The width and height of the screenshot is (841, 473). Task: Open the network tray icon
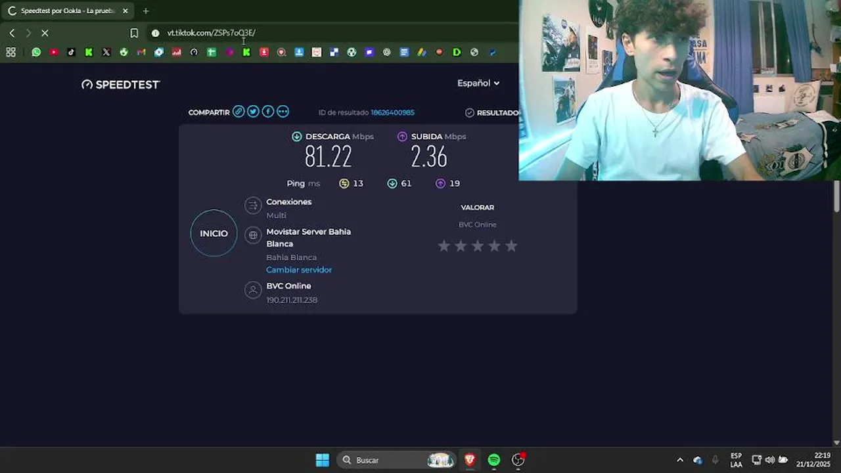[757, 460]
